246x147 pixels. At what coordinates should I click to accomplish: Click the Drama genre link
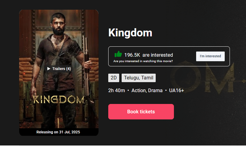coord(155,91)
